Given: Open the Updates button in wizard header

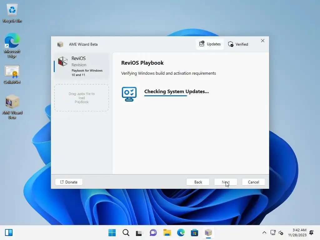Looking at the screenshot, I should coord(210,44).
